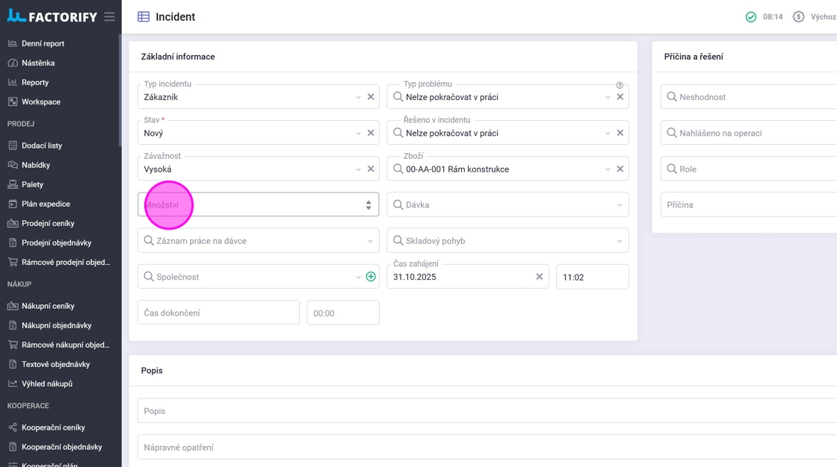The image size is (837, 467).
Task: Select Plán expedice in sidebar
Action: pyautogui.click(x=46, y=204)
